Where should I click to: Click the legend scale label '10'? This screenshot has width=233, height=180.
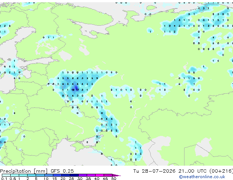[46, 179]
